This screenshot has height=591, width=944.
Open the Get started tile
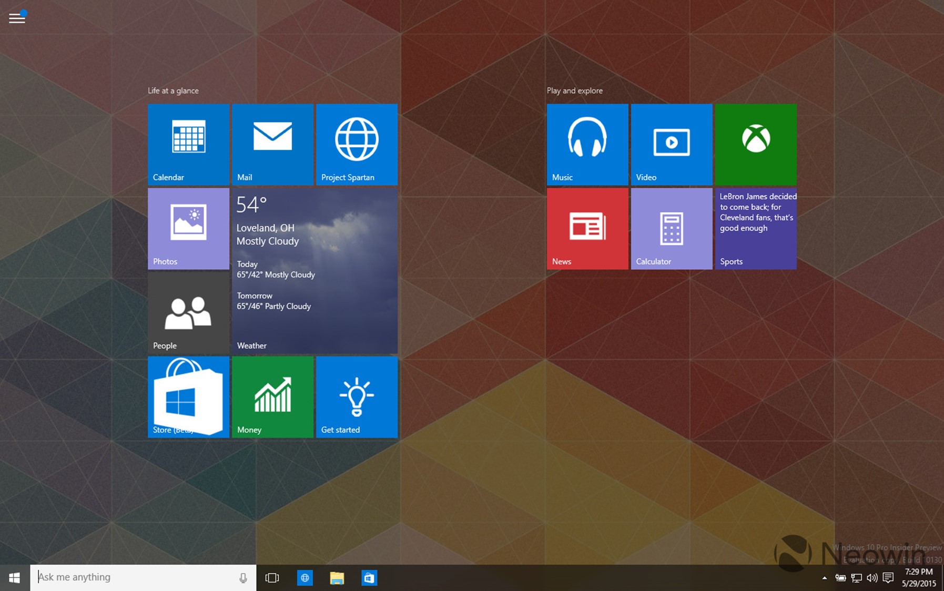point(357,396)
